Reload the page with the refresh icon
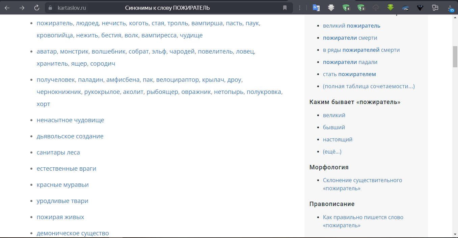The image size is (458, 238). tap(37, 8)
